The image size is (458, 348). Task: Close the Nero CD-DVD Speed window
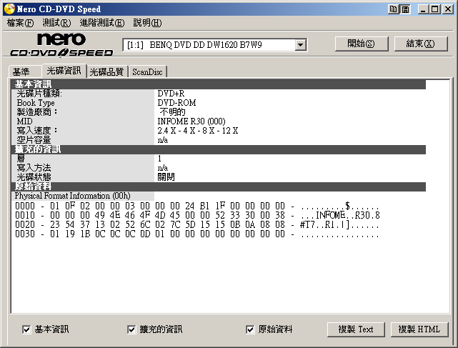(x=447, y=9)
